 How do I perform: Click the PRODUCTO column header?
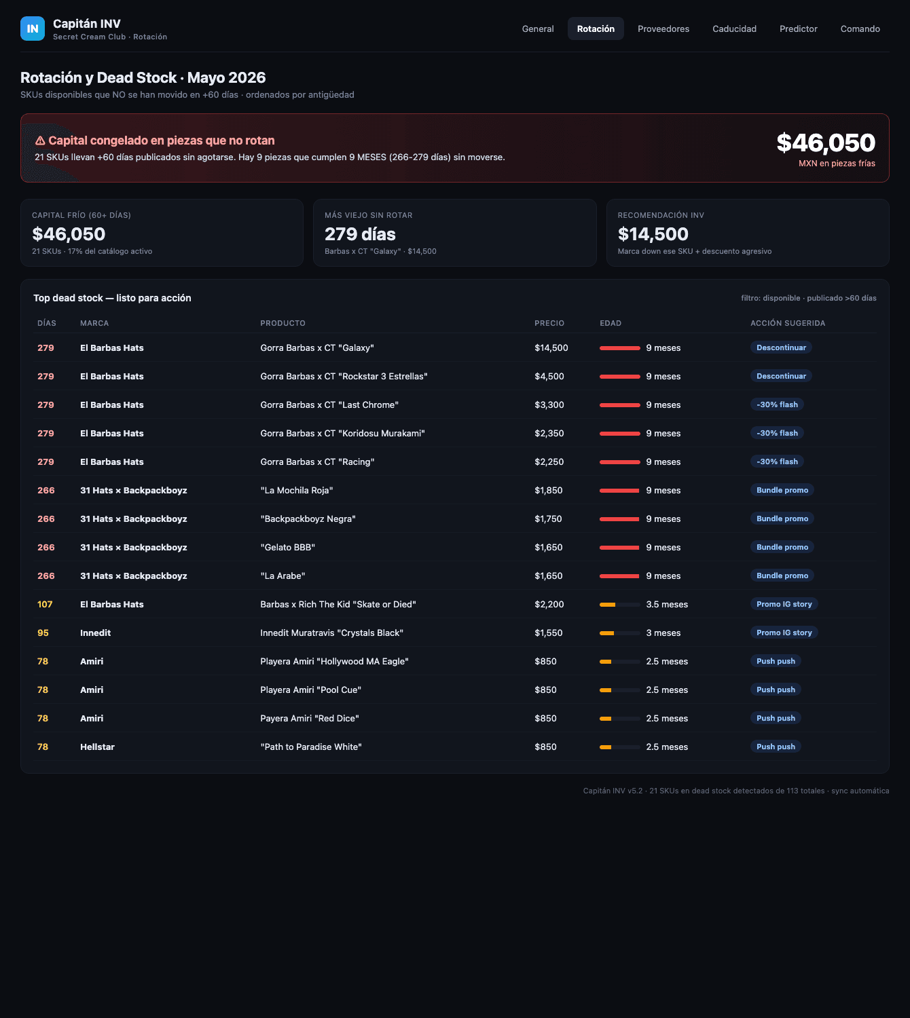283,323
